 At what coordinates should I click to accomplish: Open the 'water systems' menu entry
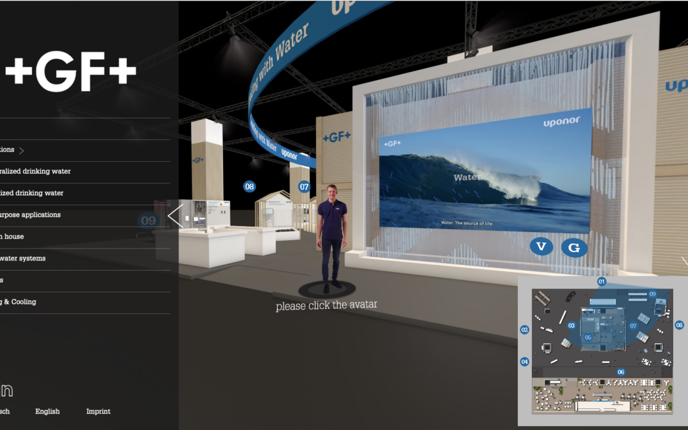pos(23,259)
